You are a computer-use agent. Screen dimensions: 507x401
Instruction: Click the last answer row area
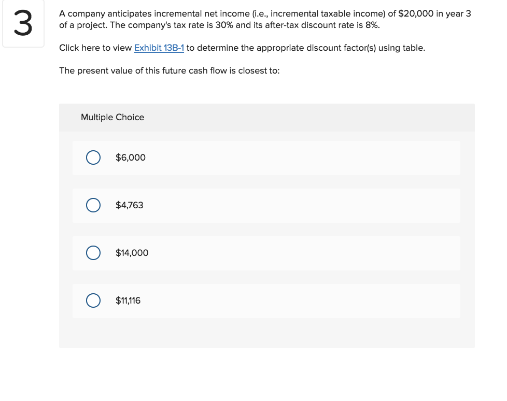click(x=266, y=300)
